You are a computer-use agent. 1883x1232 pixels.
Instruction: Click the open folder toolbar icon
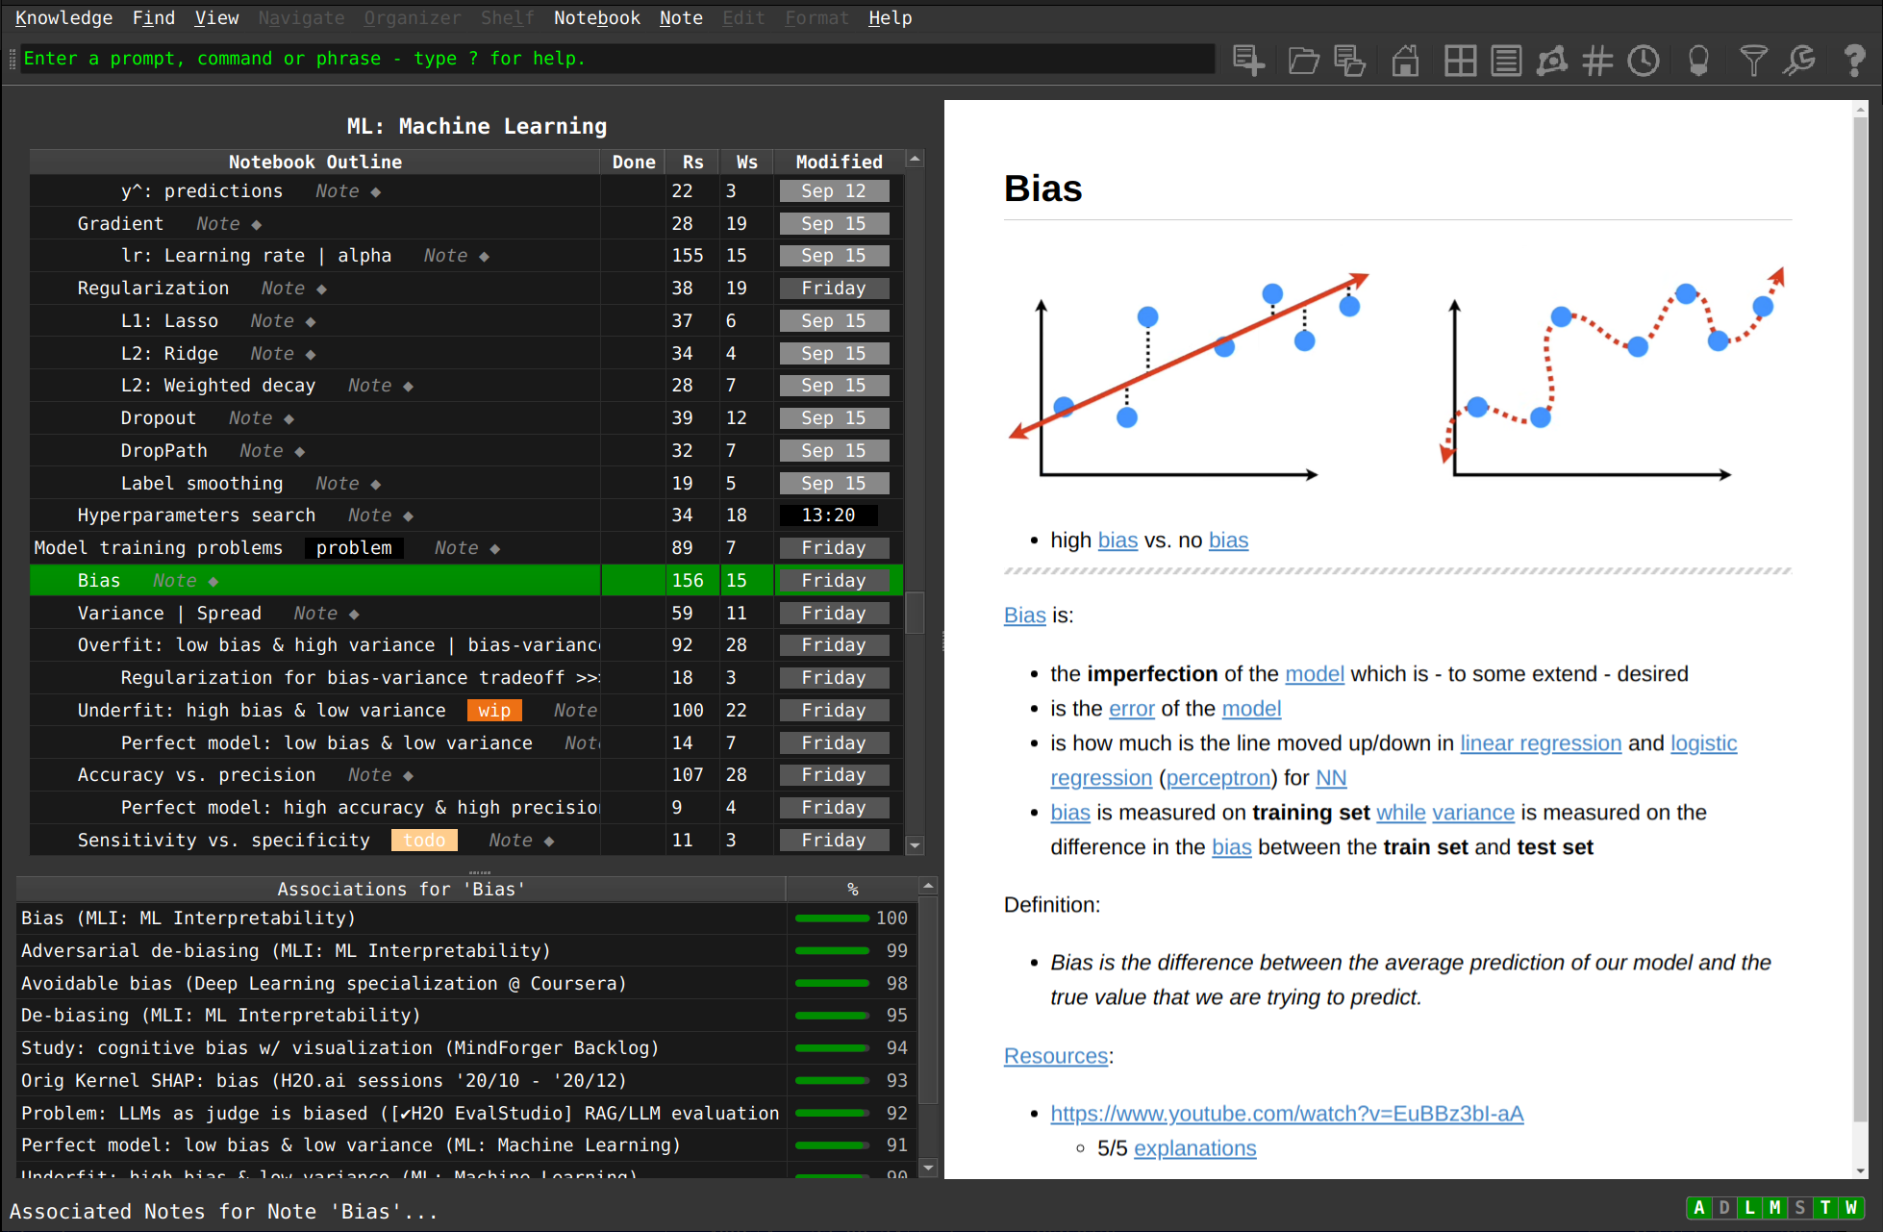[1303, 60]
